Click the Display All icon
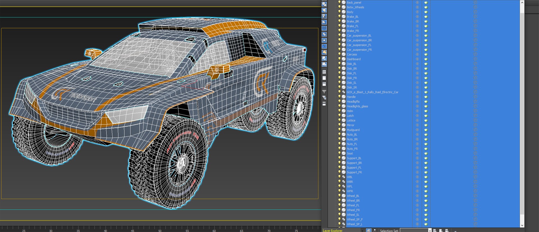Viewport: 539px width, 232px height. (x=324, y=72)
